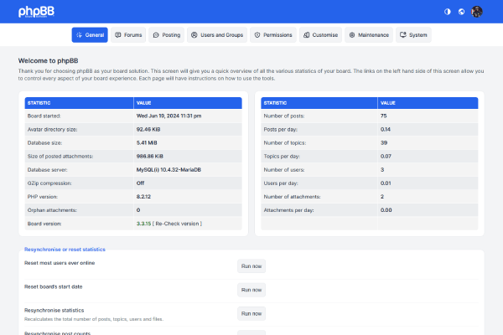Click the 'Avatar directory size:' label
Viewport: 503px width, 335px height.
click(52, 129)
